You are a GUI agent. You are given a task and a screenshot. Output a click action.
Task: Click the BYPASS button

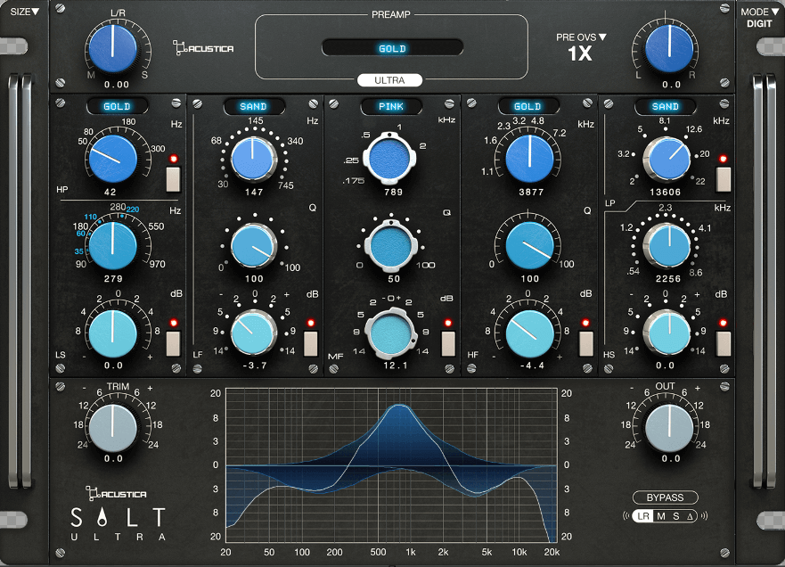[665, 497]
